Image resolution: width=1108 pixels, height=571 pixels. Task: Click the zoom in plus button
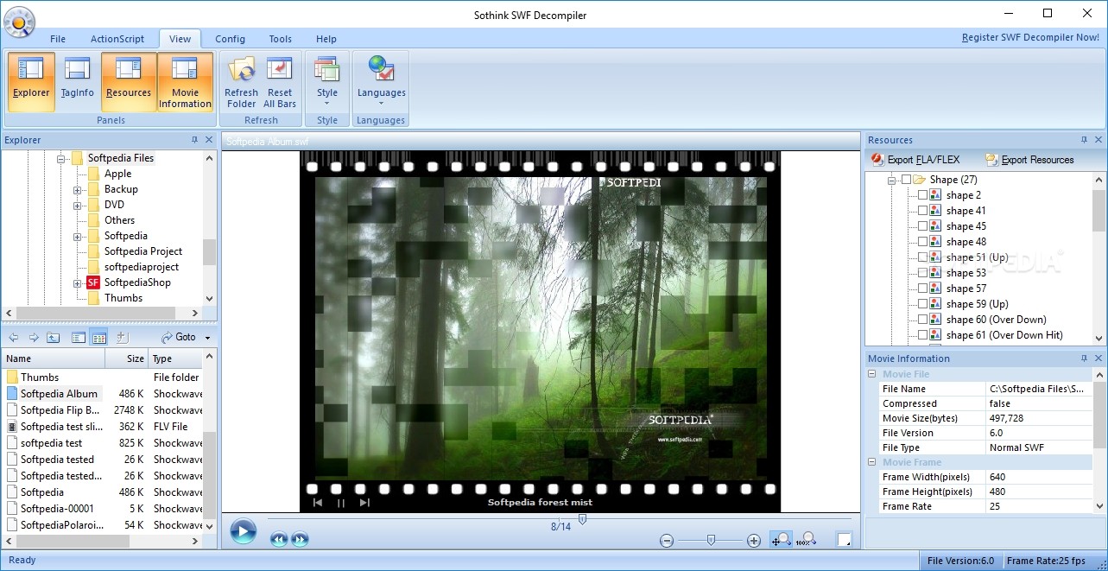click(x=754, y=541)
